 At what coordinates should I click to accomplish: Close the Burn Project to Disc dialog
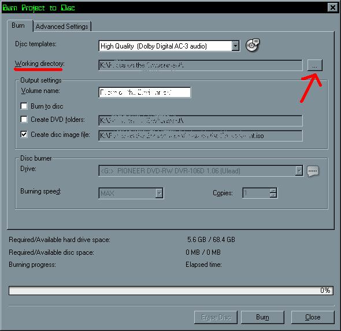(333, 8)
